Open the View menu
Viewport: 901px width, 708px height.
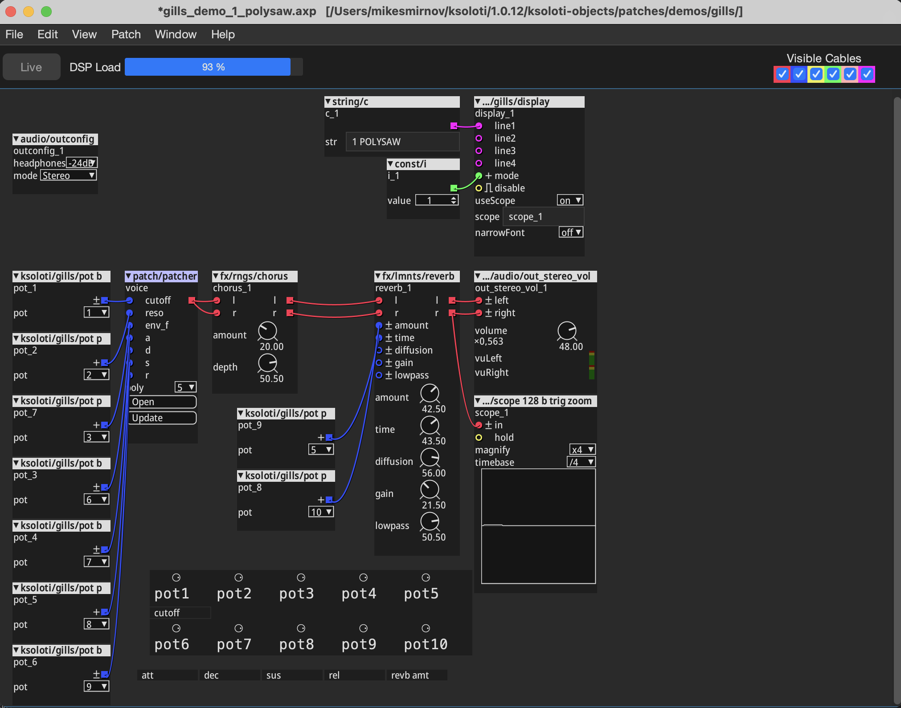(x=84, y=34)
